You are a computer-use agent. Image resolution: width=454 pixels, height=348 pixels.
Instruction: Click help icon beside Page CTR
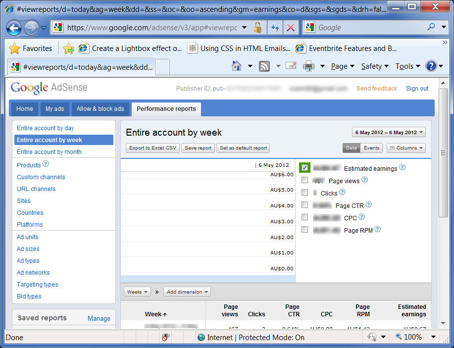[x=368, y=204]
